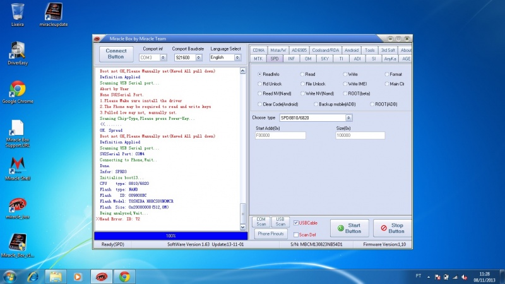Click the PT language indicator in the tray
Image resolution: width=505 pixels, height=284 pixels.
[418, 276]
